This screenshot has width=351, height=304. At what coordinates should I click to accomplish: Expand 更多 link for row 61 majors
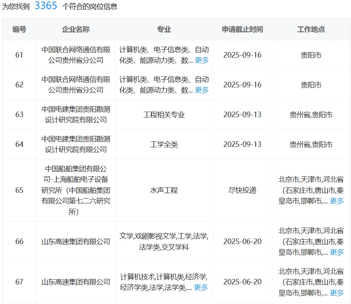(202, 60)
